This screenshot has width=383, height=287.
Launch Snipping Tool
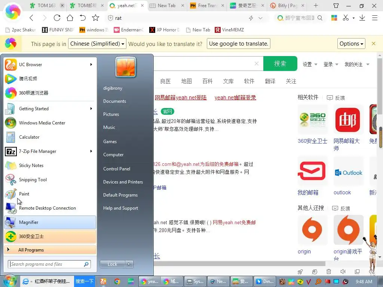click(50, 180)
